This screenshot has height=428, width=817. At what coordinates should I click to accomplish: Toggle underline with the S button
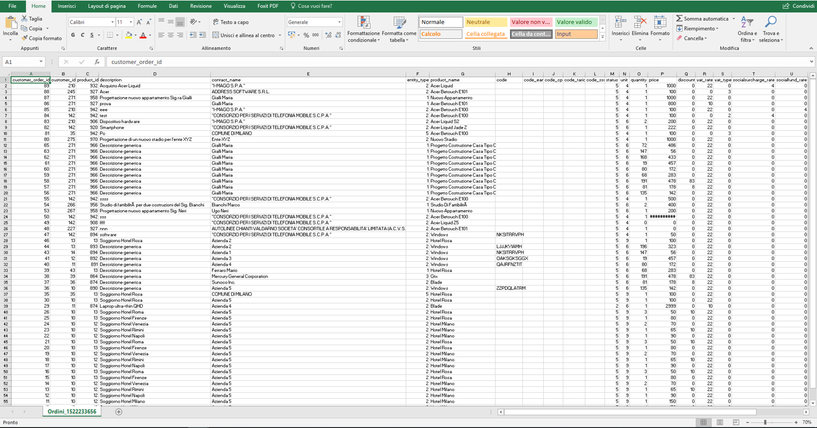tap(93, 35)
